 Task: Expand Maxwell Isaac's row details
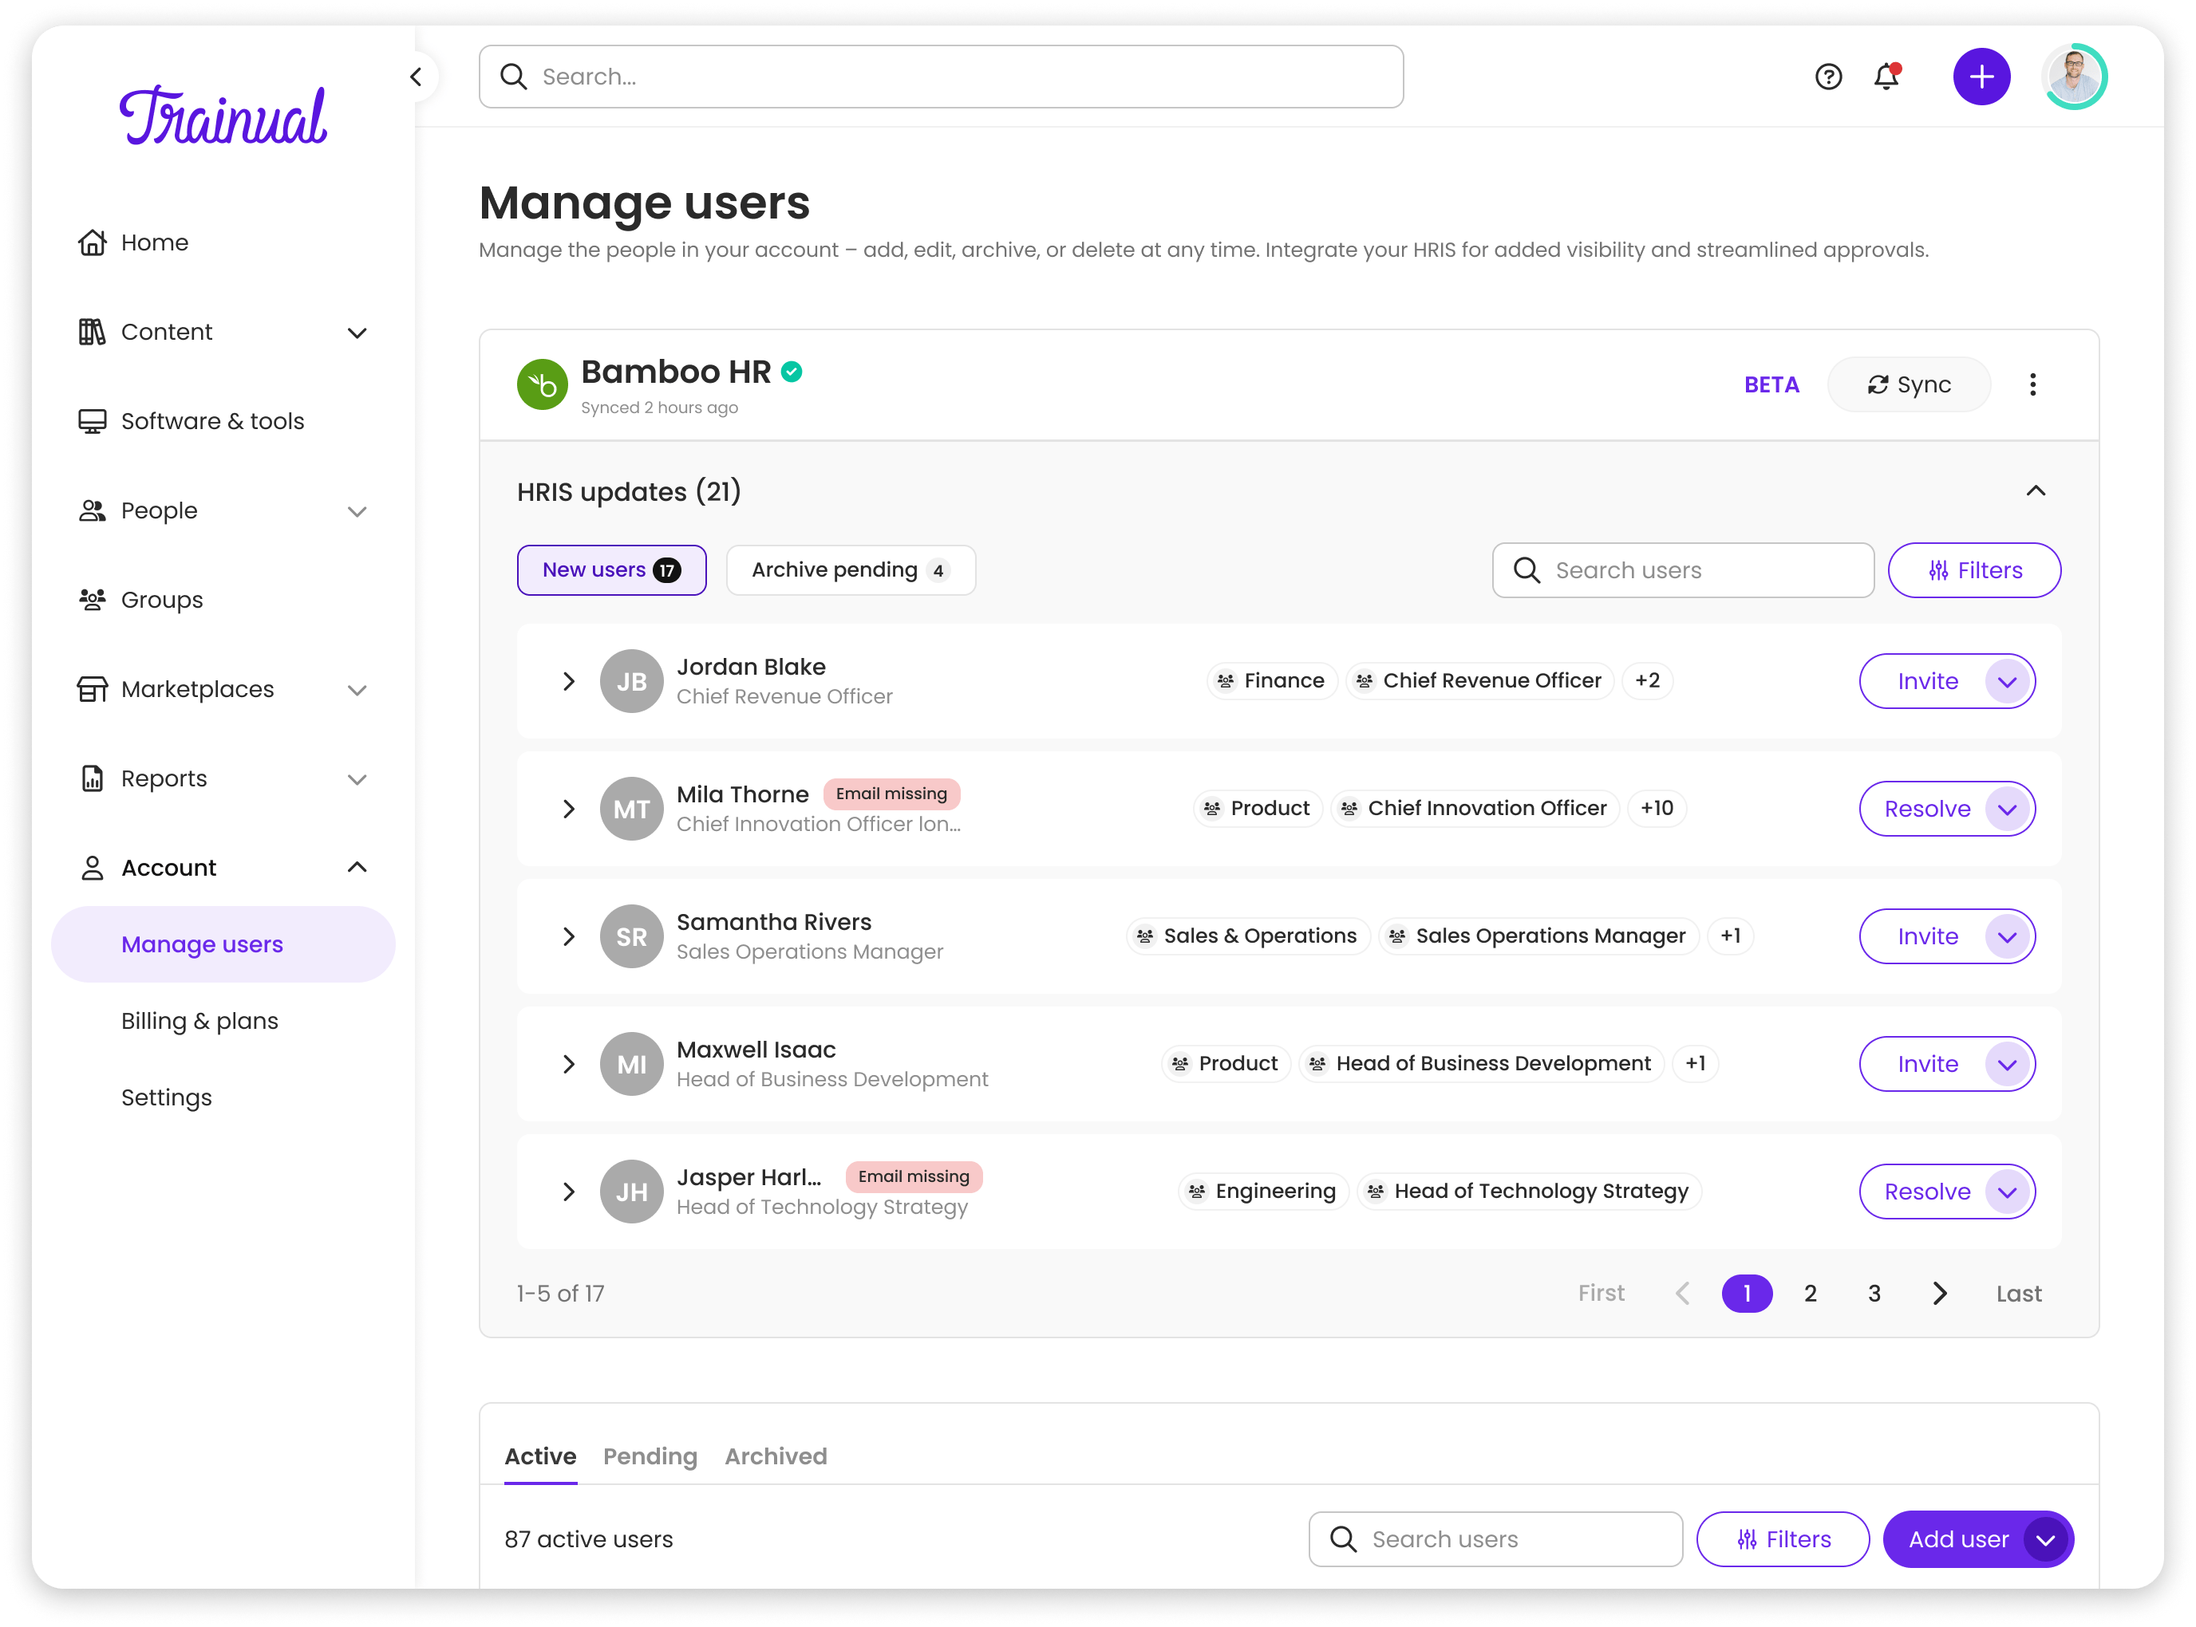[568, 1064]
